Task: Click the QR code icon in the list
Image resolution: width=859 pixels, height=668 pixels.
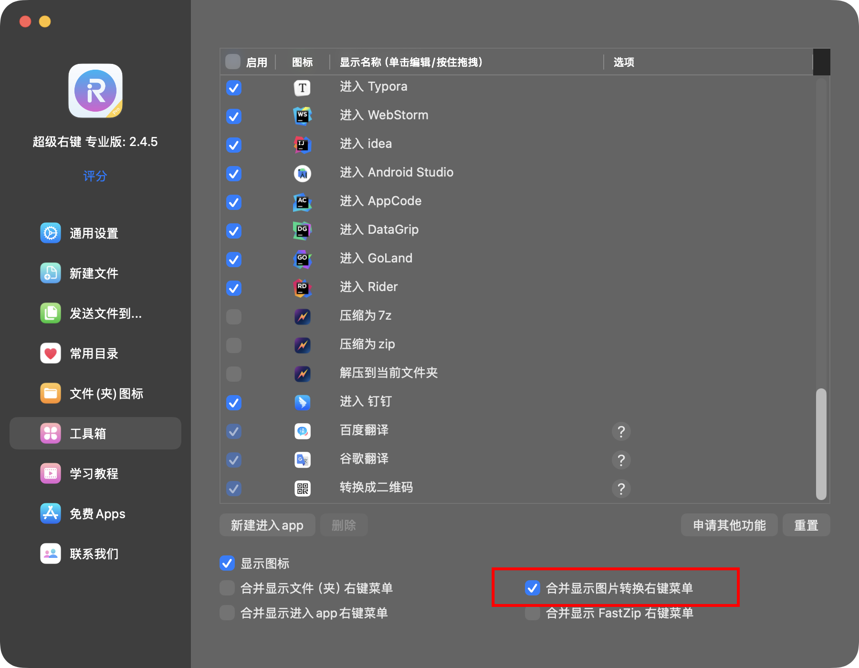Action: [x=302, y=489]
